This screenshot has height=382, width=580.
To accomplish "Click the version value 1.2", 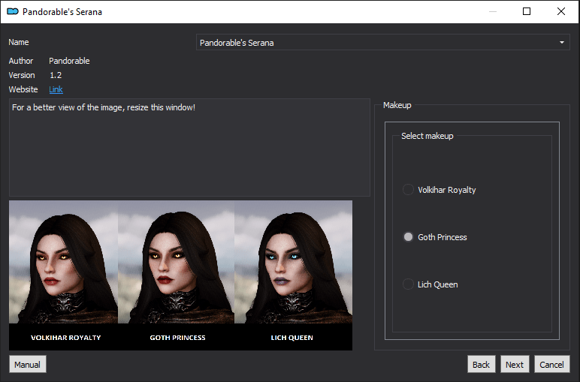I will 56,75.
